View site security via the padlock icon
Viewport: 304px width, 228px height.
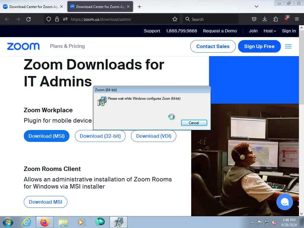point(57,19)
